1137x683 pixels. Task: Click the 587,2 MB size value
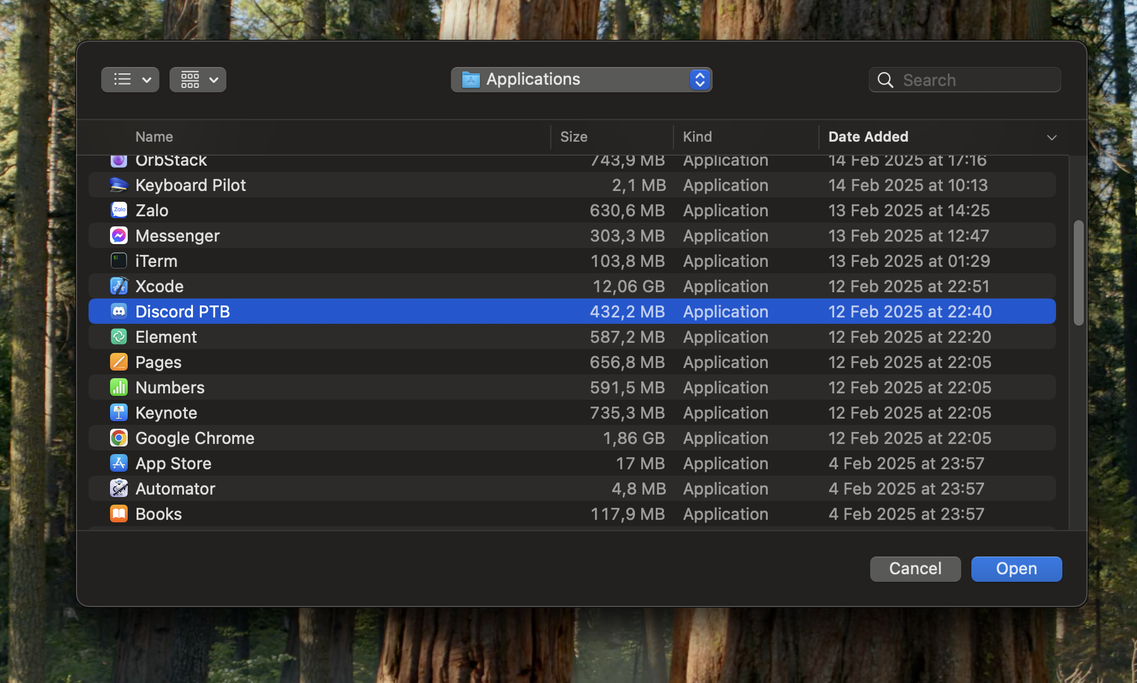coord(627,337)
